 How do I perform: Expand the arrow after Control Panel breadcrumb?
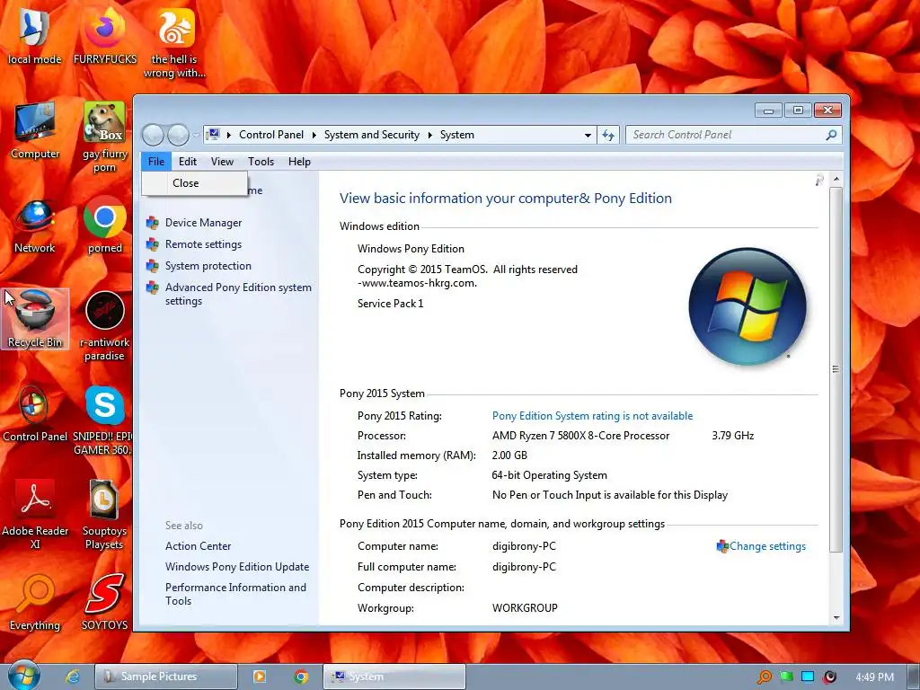(x=314, y=135)
